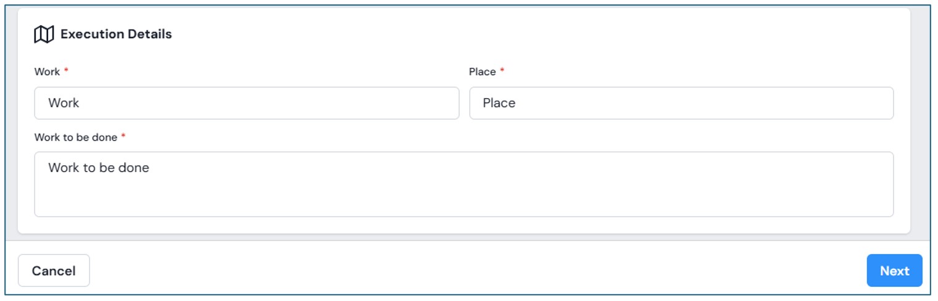
Task: Click the required asterisk after Work to be done
Action: (123, 136)
